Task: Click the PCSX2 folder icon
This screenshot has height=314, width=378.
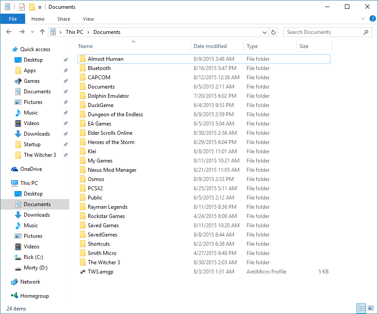Action: pos(82,188)
